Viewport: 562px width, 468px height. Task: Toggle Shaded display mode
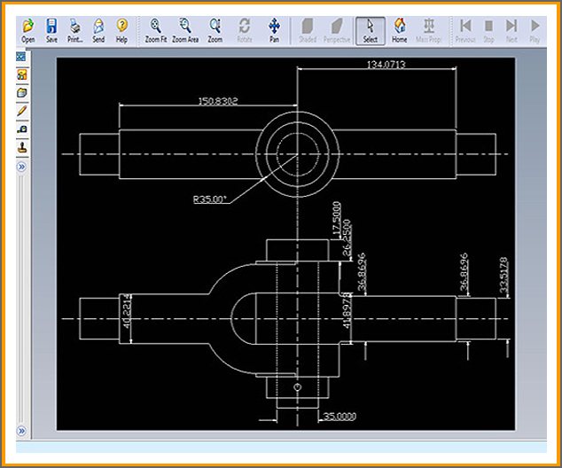click(x=308, y=31)
